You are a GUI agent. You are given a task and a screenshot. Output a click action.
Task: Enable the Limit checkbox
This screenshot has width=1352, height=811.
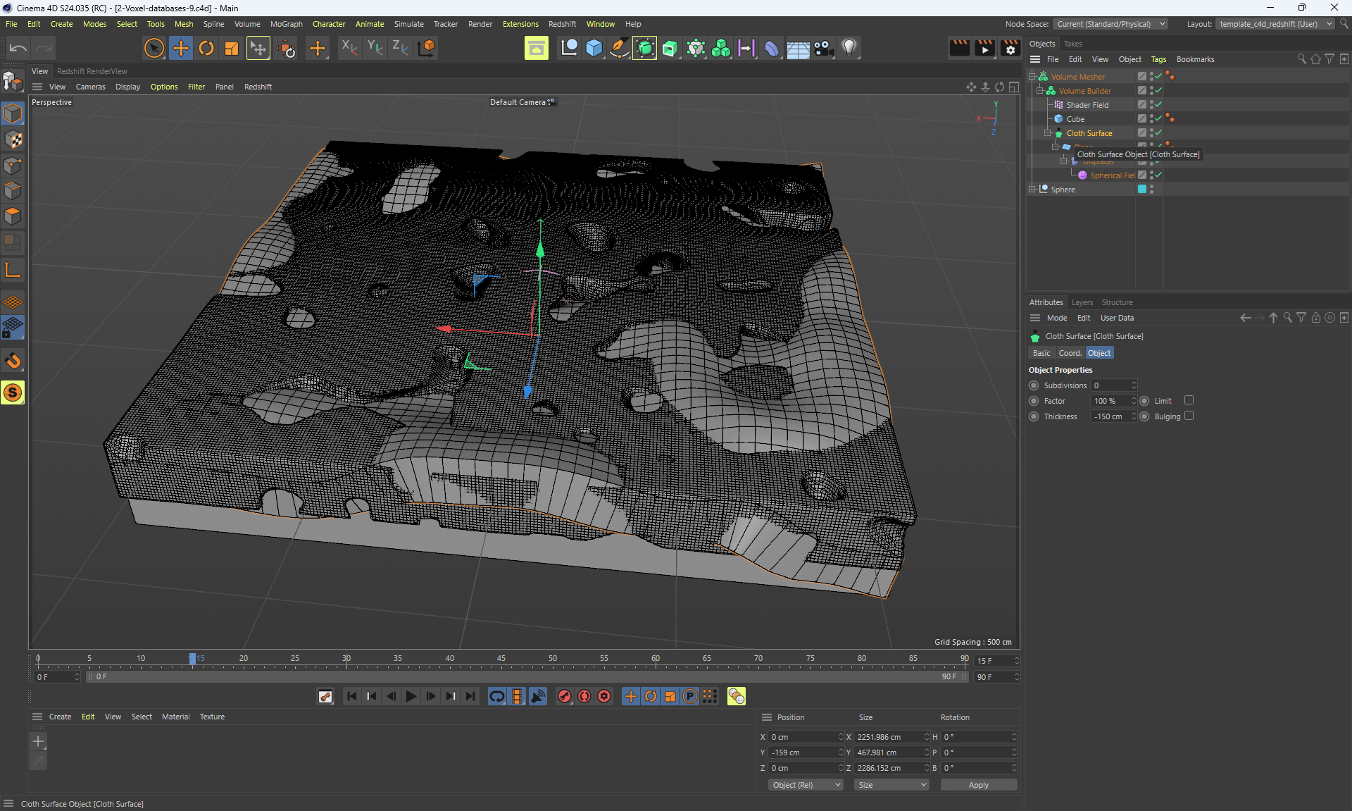point(1189,400)
